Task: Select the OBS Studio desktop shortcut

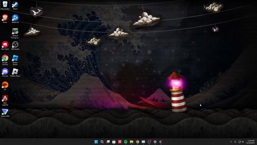Action: point(15,46)
